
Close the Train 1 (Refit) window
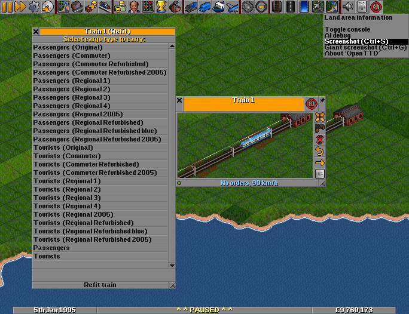(x=36, y=32)
